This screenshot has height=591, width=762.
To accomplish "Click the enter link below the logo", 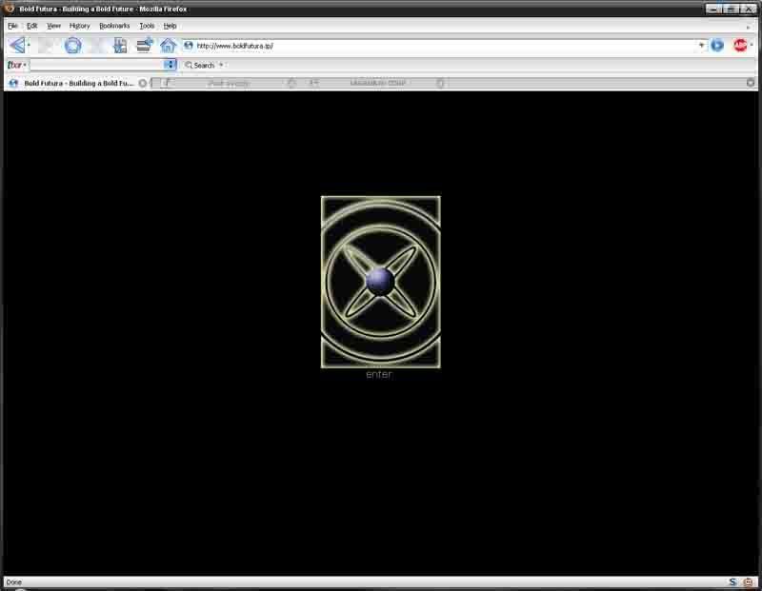I will (x=379, y=374).
